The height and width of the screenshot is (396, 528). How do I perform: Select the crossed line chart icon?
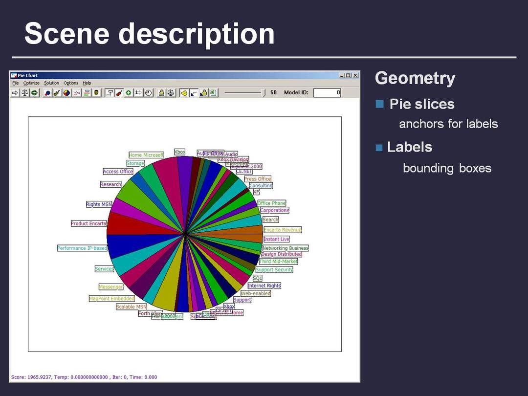[77, 92]
